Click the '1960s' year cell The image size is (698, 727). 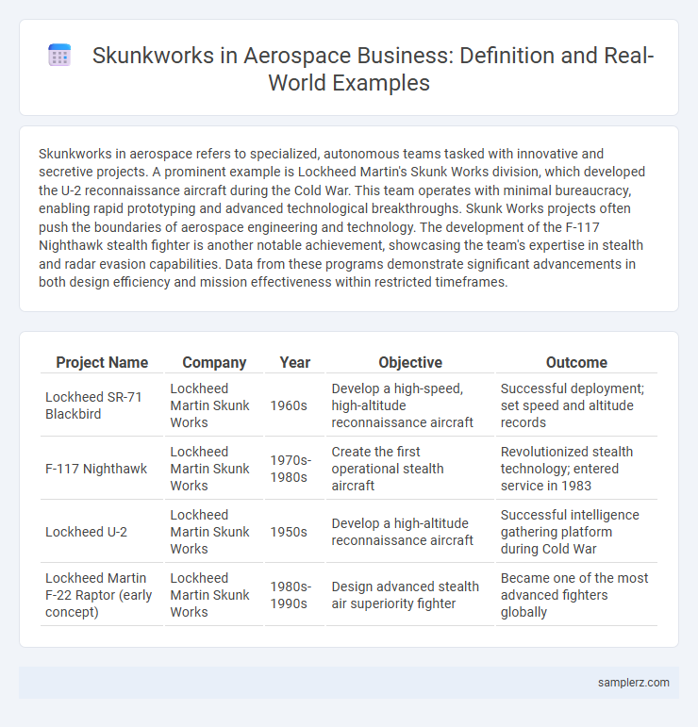294,405
